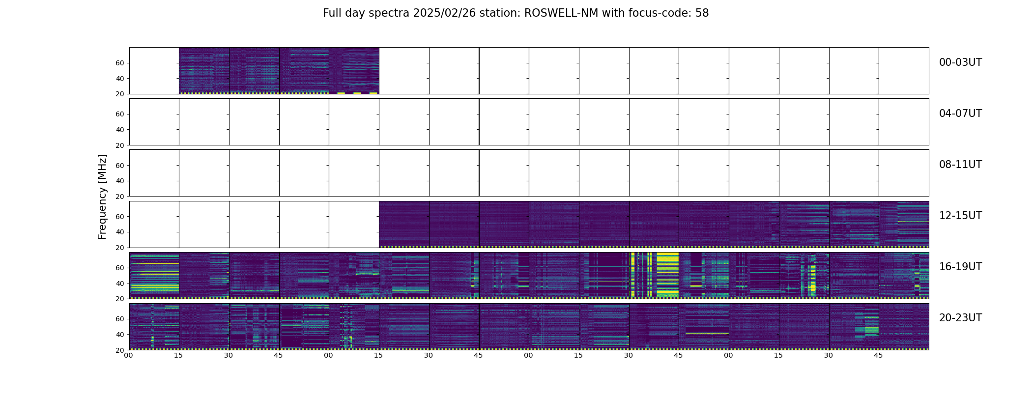1032x393 pixels.
Task: Click the "60" tick label of 04-07UT row
Action: tap(120, 114)
